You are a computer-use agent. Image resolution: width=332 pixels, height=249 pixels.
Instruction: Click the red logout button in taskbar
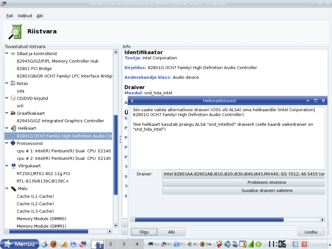click(x=305, y=244)
